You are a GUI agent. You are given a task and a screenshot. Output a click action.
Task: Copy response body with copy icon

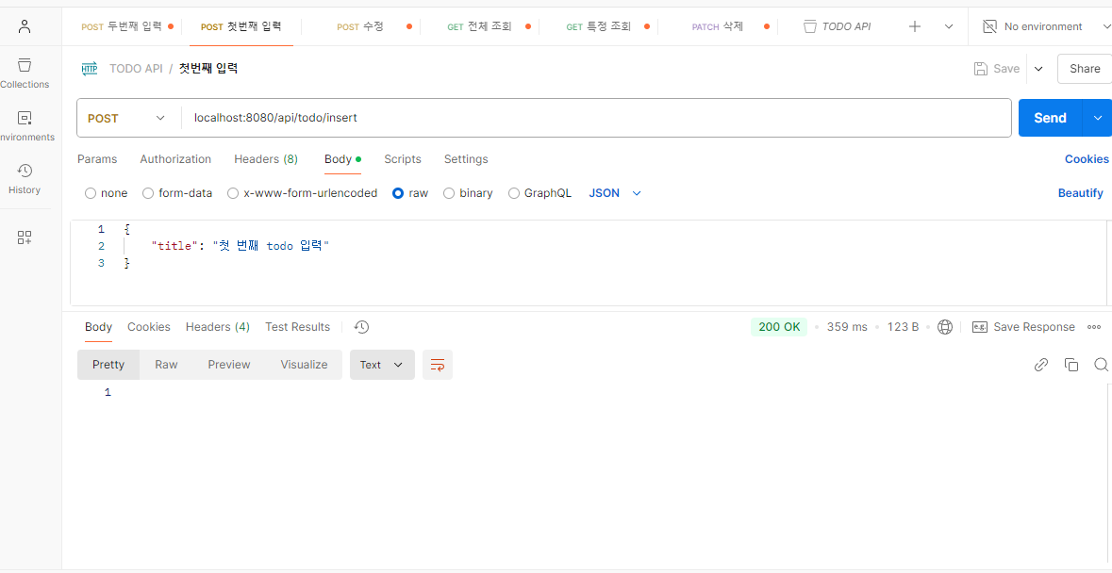[1071, 365]
